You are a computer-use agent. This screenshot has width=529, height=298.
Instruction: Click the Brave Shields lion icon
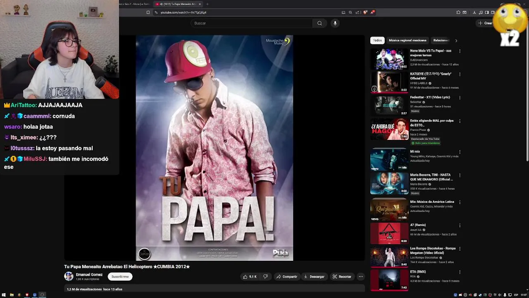point(365,12)
